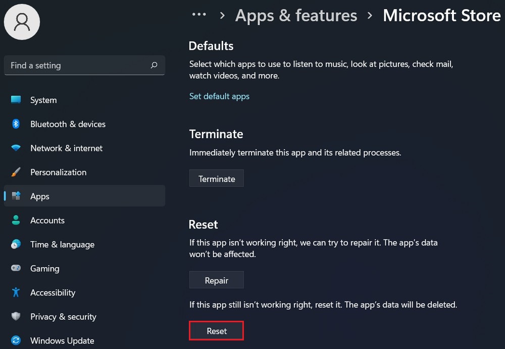Open Personalization settings
This screenshot has width=505, height=349.
(84, 172)
